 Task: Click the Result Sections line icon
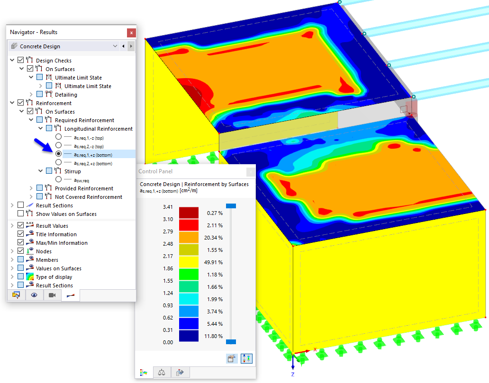click(30, 205)
